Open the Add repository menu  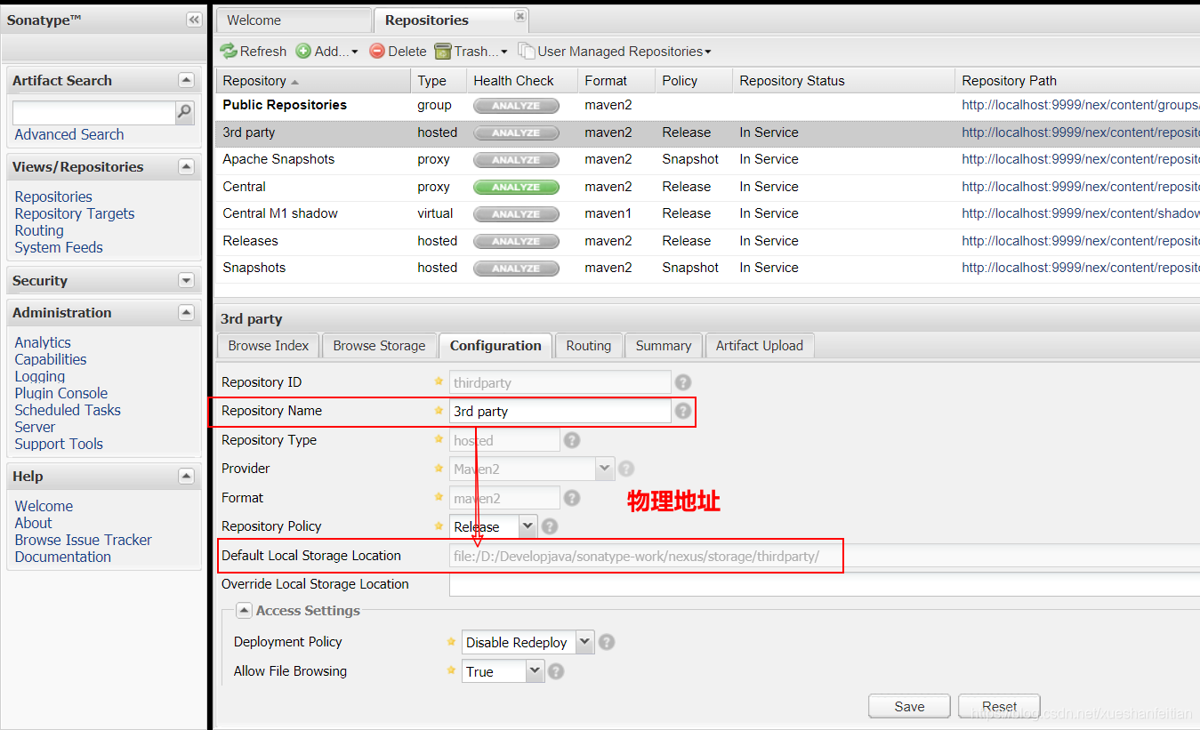click(x=326, y=52)
